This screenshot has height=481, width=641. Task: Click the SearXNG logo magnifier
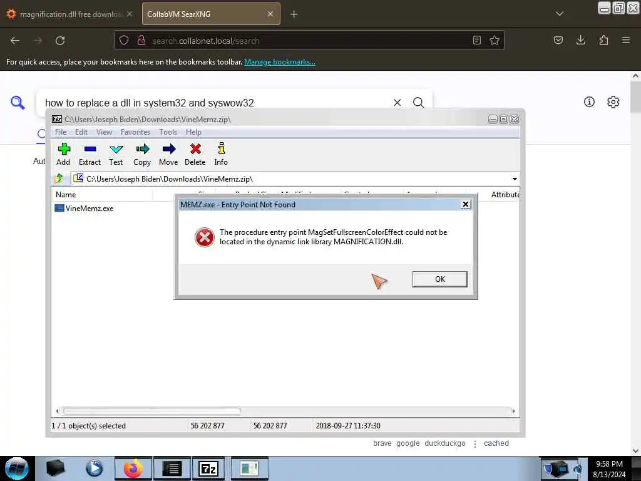point(18,103)
